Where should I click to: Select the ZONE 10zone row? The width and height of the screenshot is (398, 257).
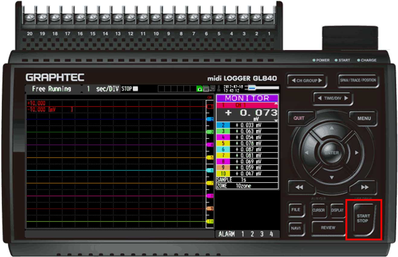pyautogui.click(x=247, y=186)
